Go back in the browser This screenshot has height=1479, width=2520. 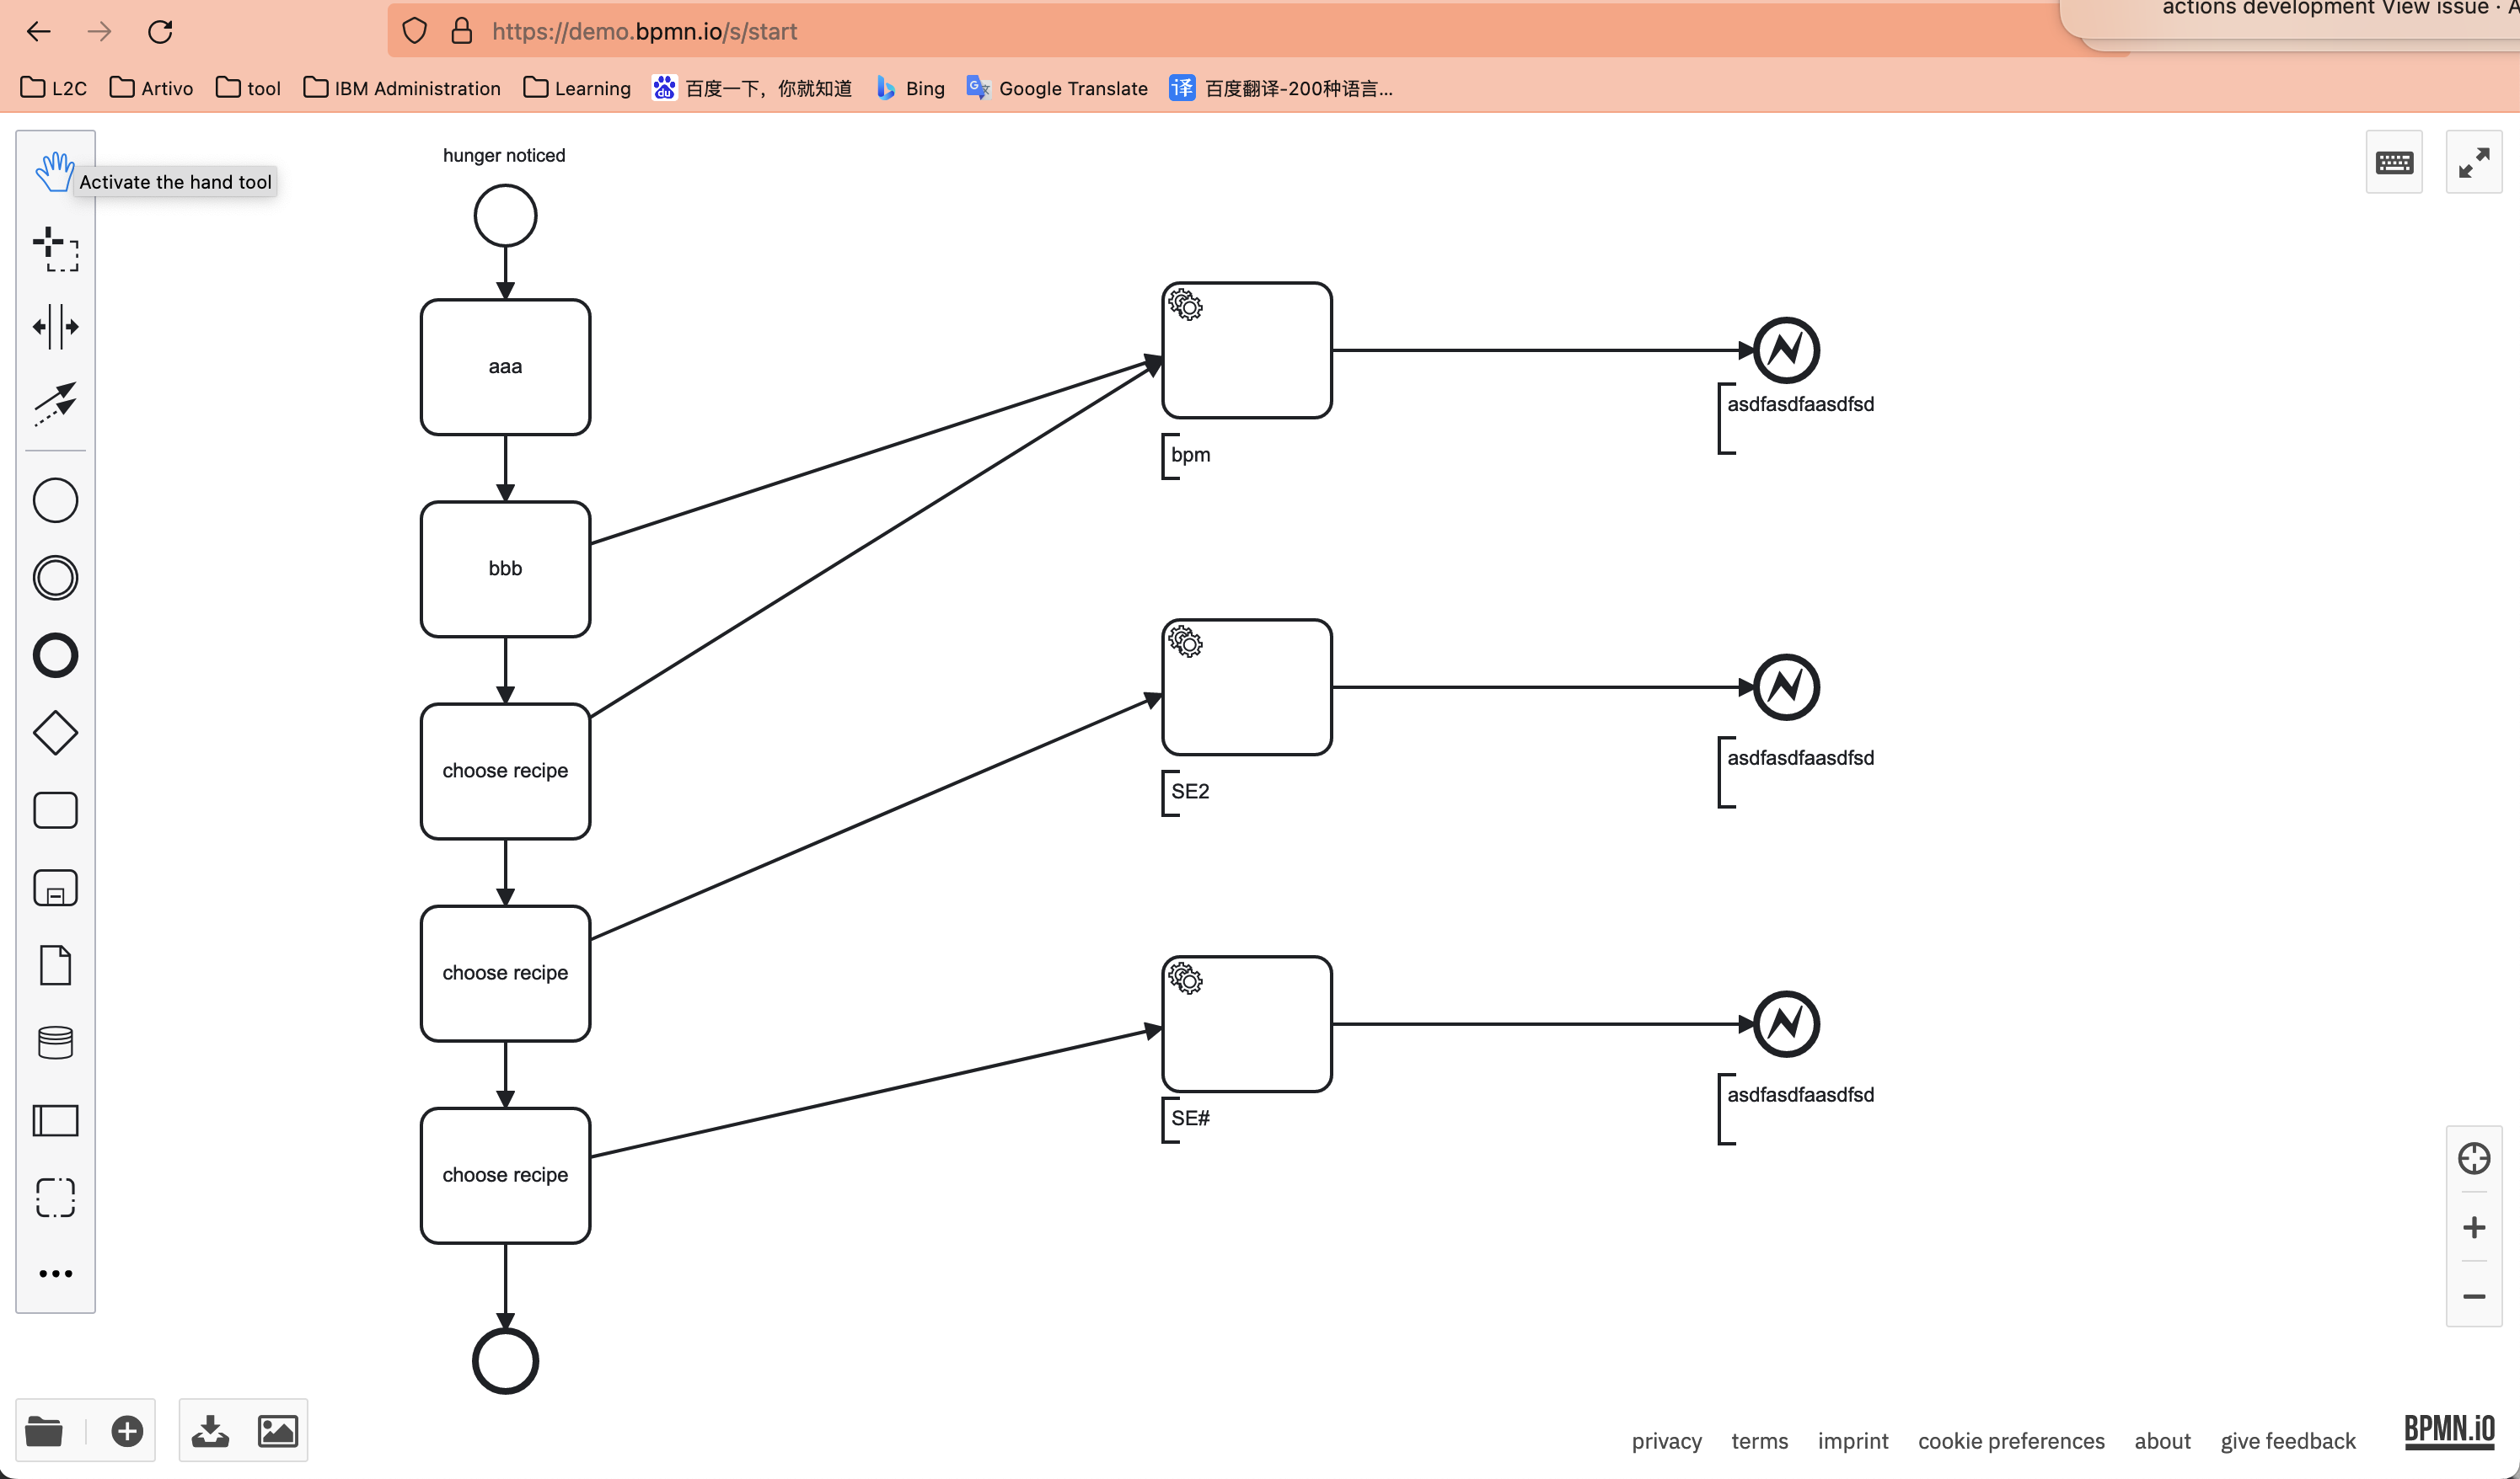39,32
